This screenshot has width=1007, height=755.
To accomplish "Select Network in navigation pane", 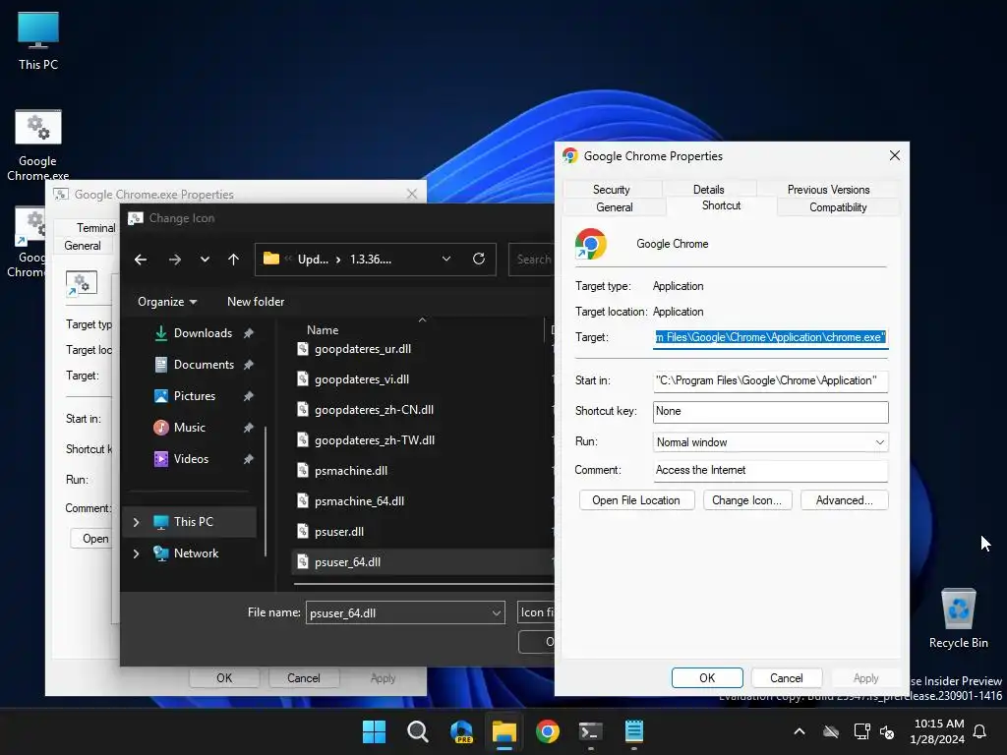I will pyautogui.click(x=196, y=553).
